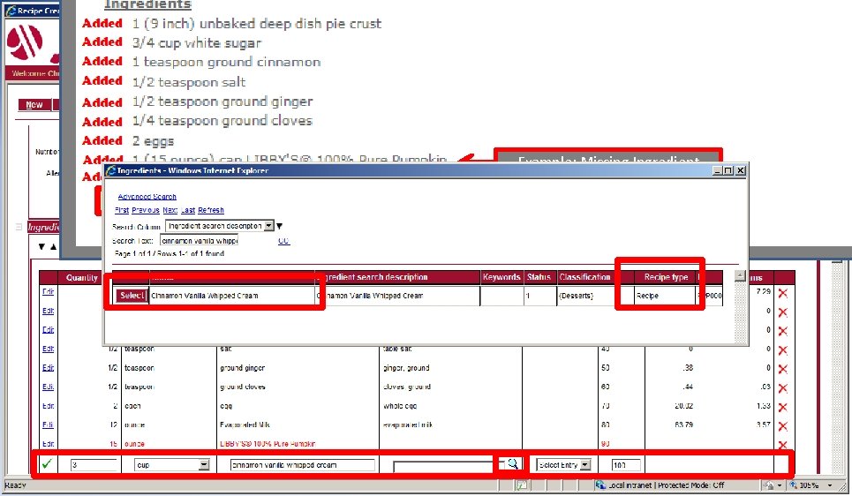Viewport: 852px width, 496px height.
Task: Click 'Local intranet | Protected Mode: Off' status text
Action: click(667, 485)
